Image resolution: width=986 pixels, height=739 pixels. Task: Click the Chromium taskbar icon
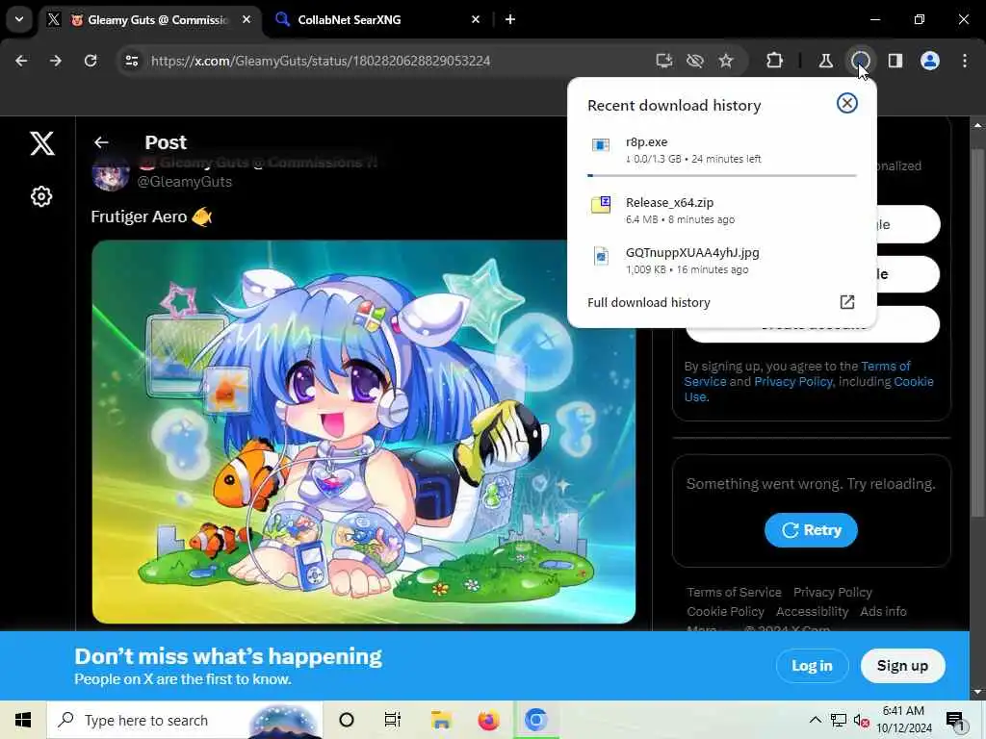click(x=535, y=720)
